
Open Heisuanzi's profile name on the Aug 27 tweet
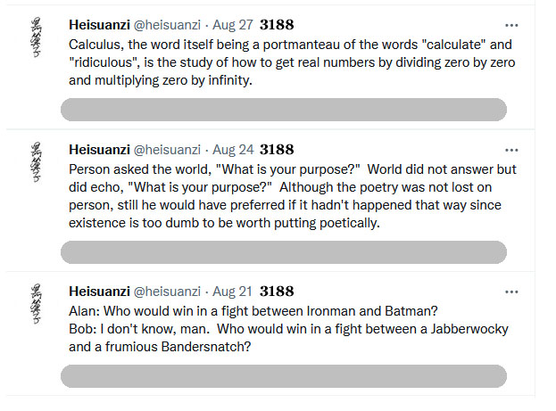pyautogui.click(x=99, y=25)
